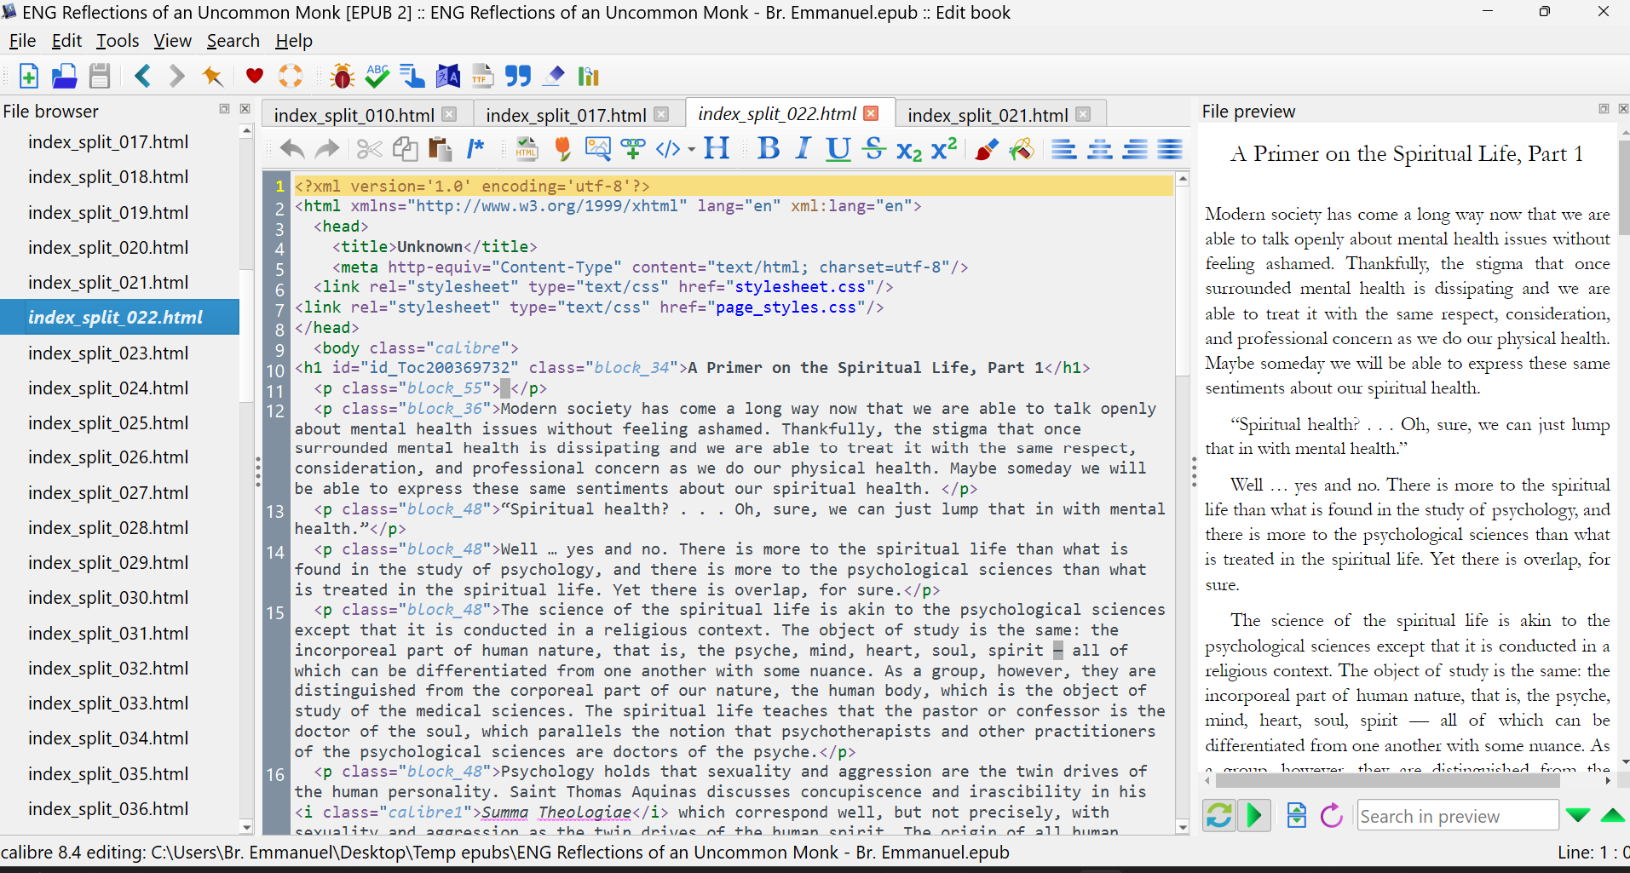Image resolution: width=1630 pixels, height=873 pixels.
Task: Center the paragraph text
Action: pos(1100,149)
